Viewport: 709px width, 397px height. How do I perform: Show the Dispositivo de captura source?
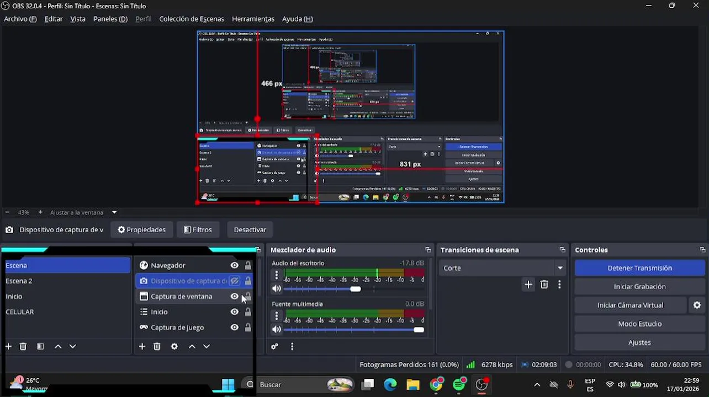click(235, 281)
